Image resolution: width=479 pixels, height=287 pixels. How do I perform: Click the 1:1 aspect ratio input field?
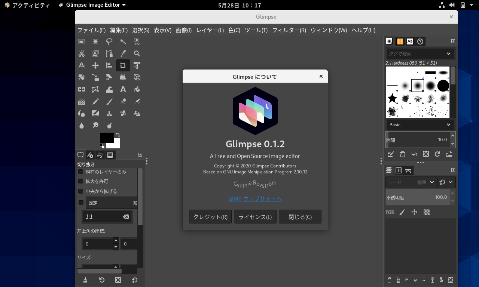[x=107, y=217]
